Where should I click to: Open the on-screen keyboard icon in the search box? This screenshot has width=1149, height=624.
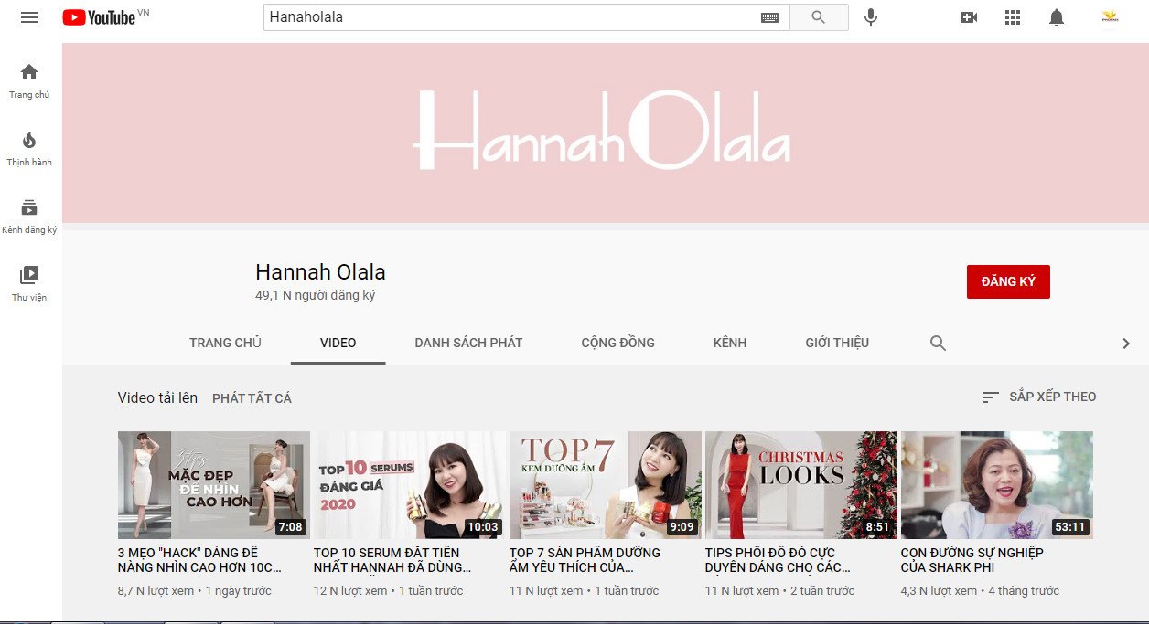[769, 17]
